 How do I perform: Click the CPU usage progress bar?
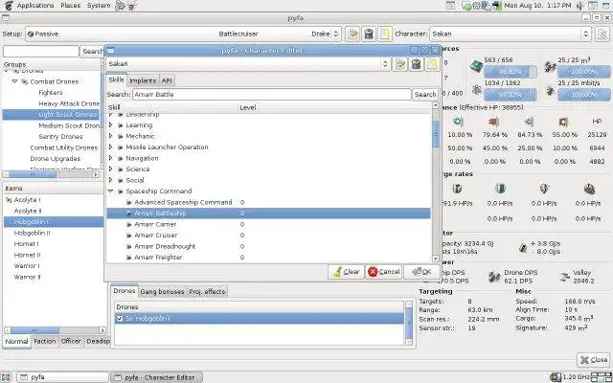click(x=511, y=72)
